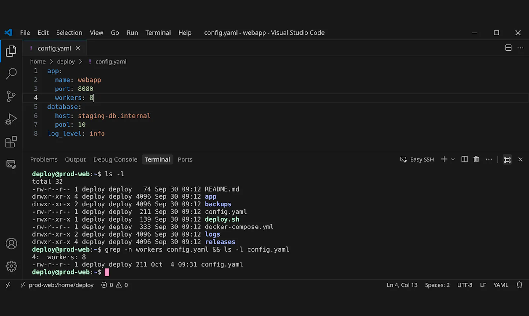Click the VS Code logo icon
529x316 pixels.
(x=8, y=32)
